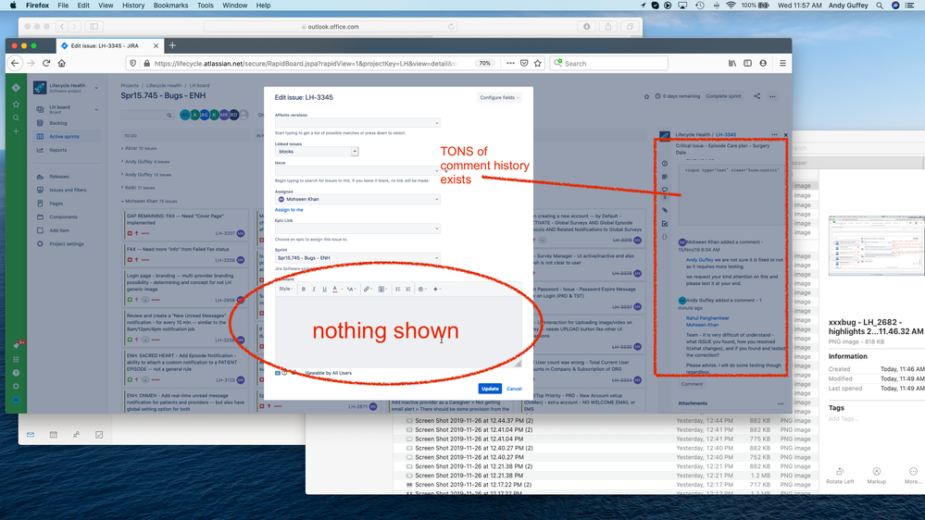Screen dimensions: 925x520
Task: Open the text color picker in comment toolbar
Action: coord(336,290)
